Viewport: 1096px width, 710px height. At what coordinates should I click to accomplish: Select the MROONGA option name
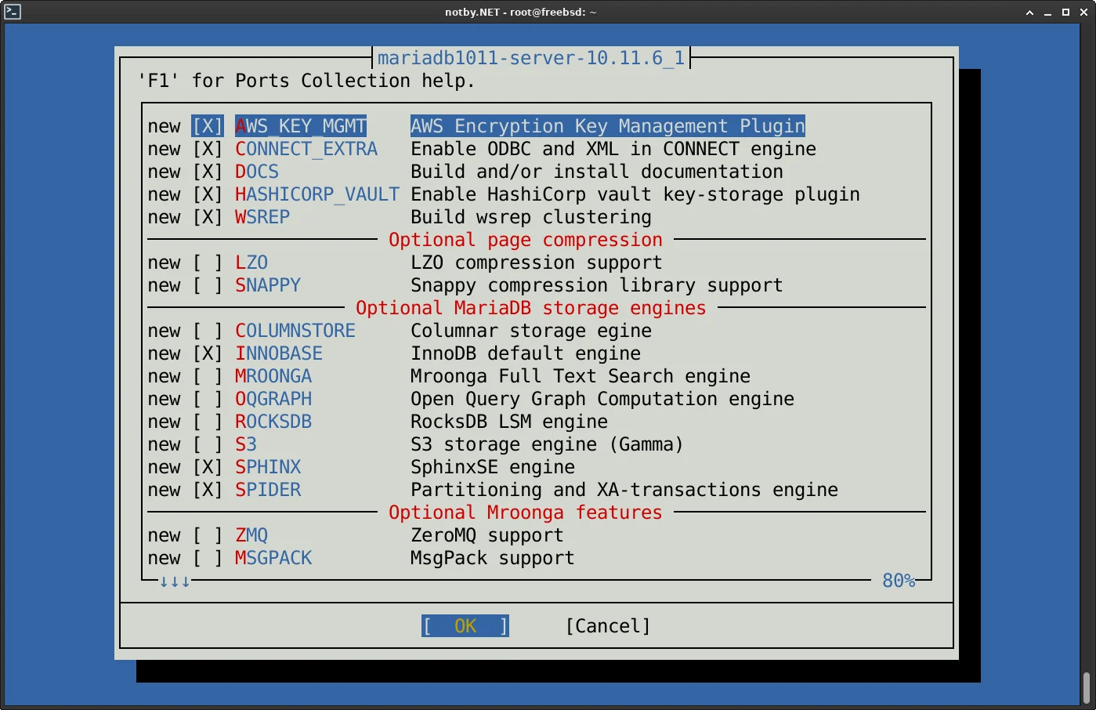[273, 376]
